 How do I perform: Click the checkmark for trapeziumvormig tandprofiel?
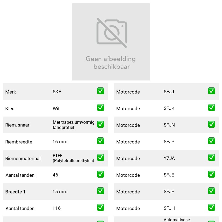point(100,124)
